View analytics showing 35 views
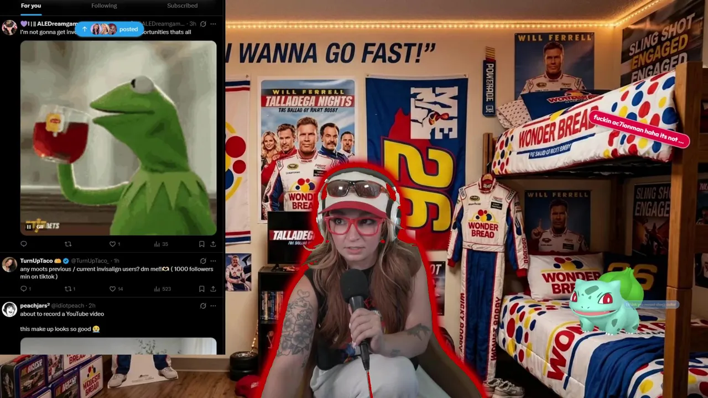This screenshot has height=398, width=708. click(x=161, y=244)
